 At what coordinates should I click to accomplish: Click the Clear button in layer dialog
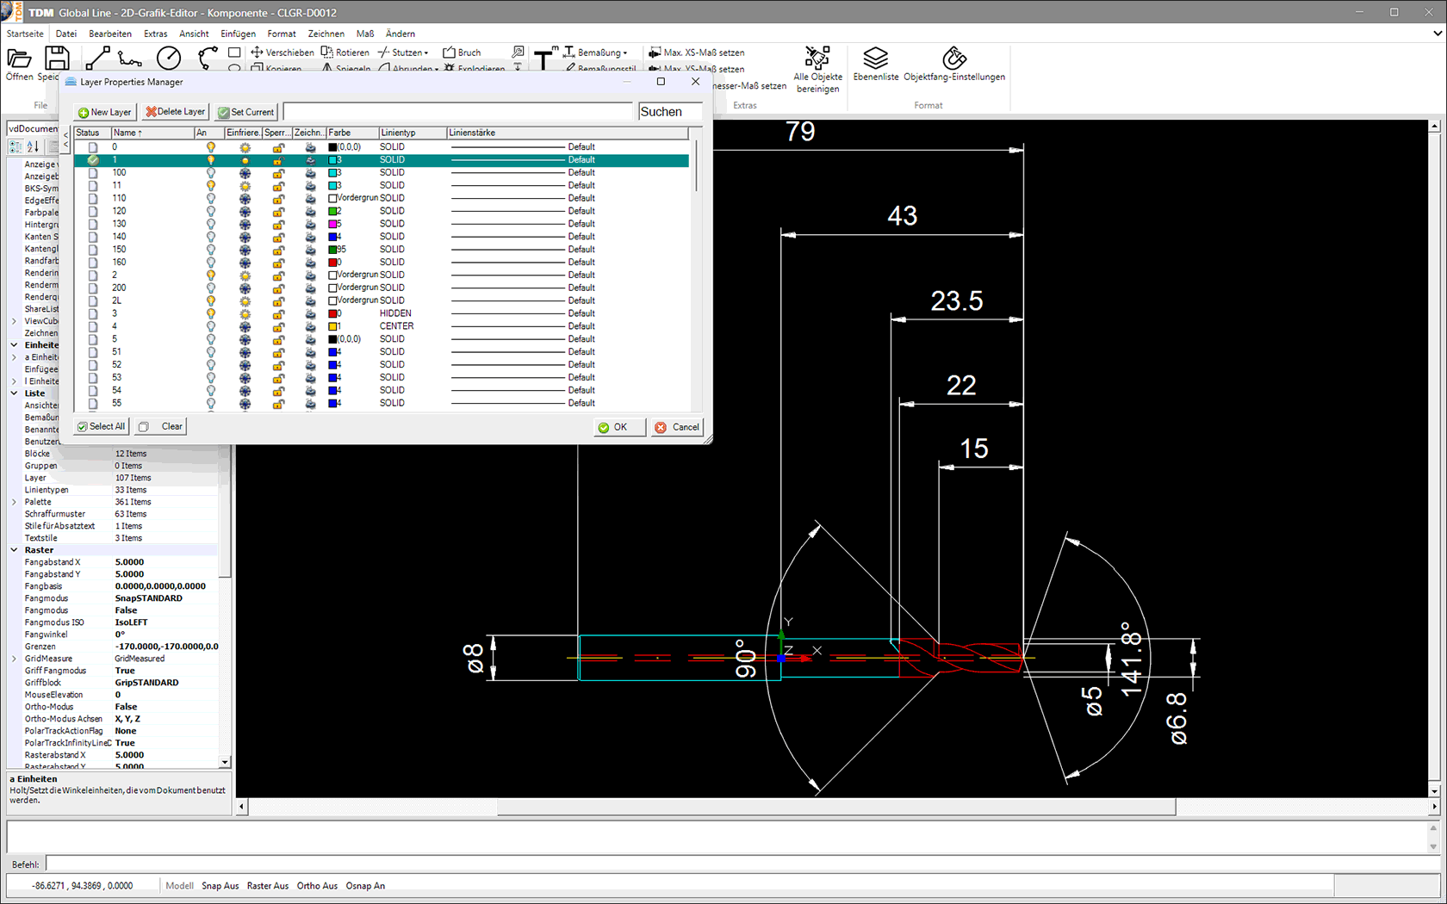click(162, 426)
